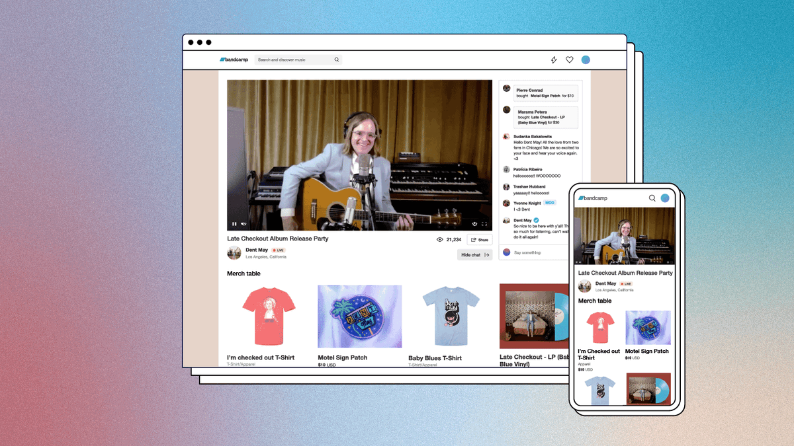Hide the live chat panel
The height and width of the screenshot is (446, 794).
point(474,255)
